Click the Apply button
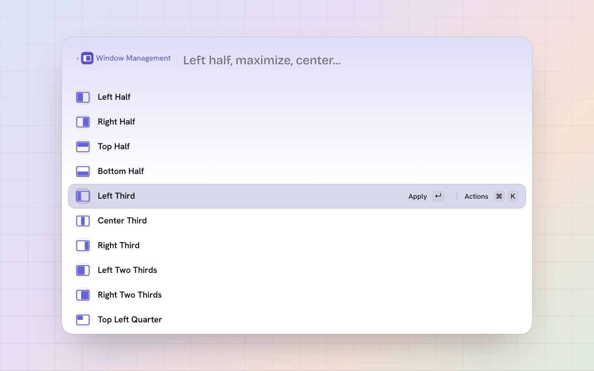 (426, 196)
